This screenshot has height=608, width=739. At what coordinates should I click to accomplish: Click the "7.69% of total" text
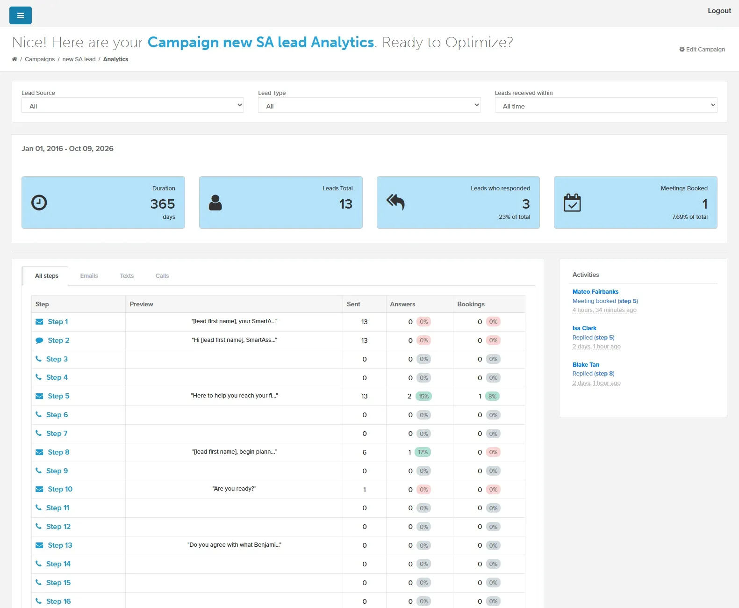(690, 217)
